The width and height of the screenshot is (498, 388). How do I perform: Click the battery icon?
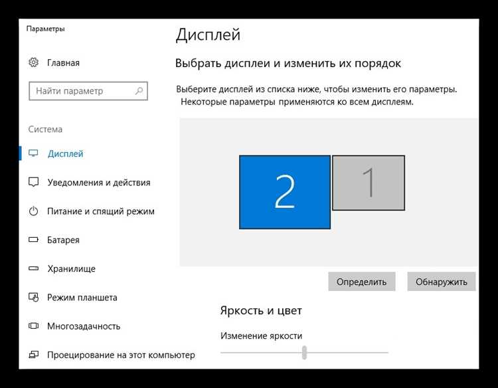coord(33,240)
